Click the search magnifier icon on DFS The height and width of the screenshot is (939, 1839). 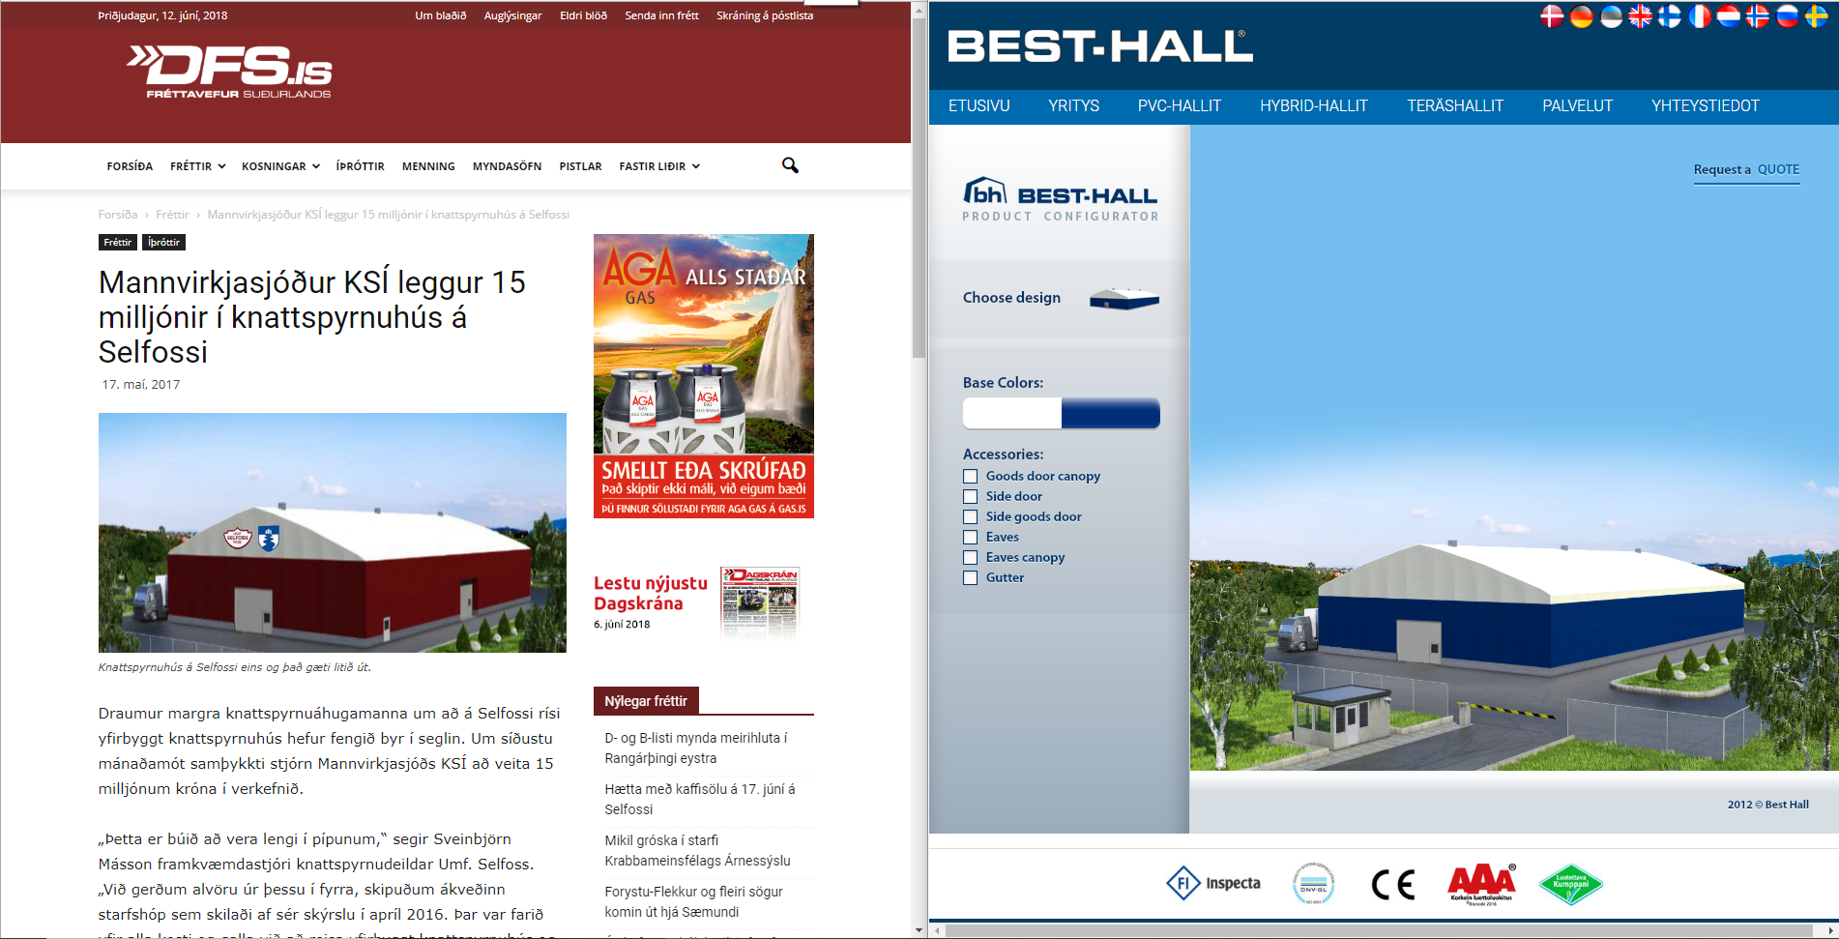(790, 165)
